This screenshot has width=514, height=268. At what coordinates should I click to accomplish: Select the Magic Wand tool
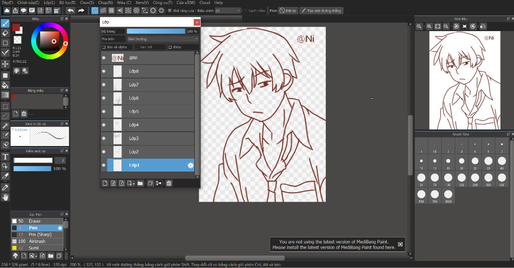[x=5, y=126]
